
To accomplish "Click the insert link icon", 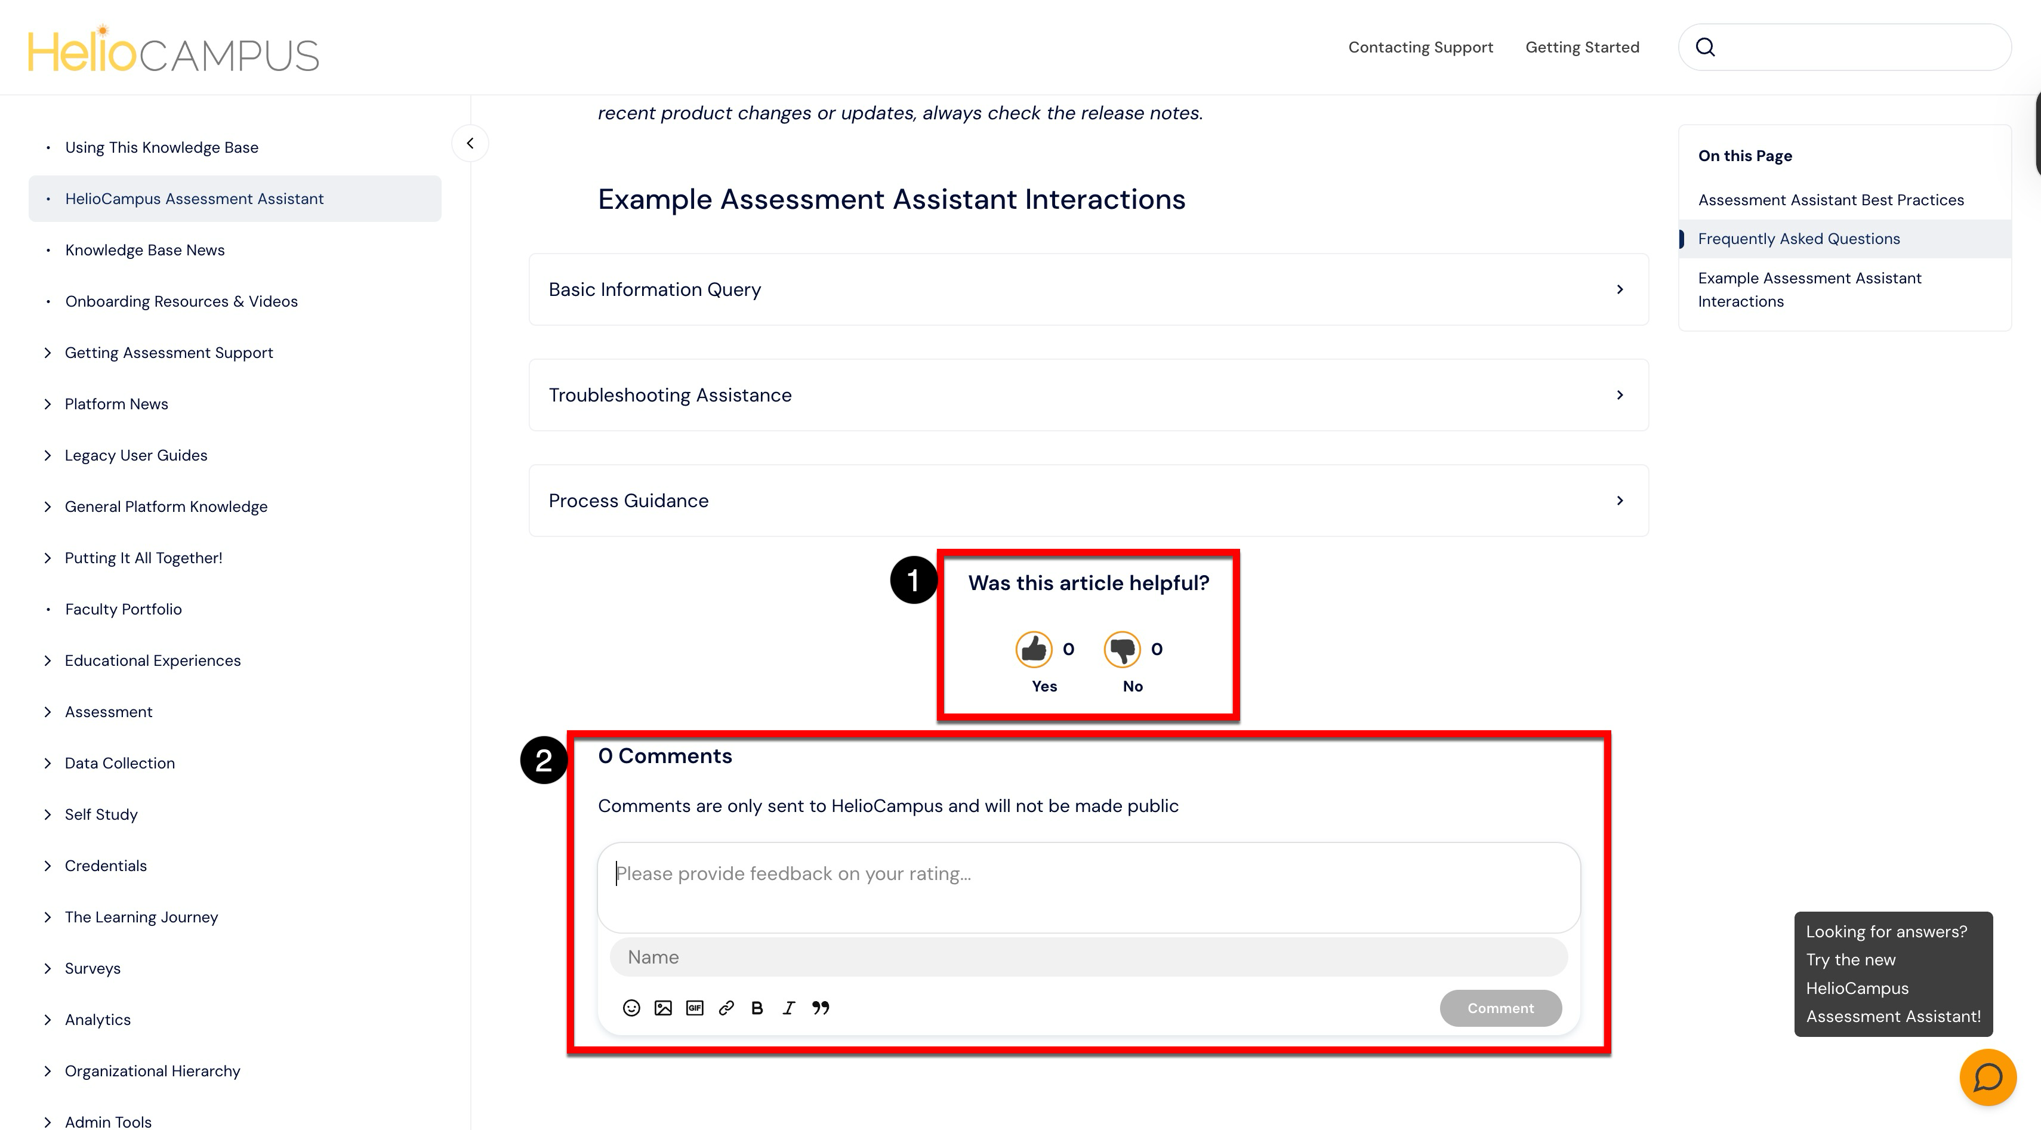I will click(x=726, y=1007).
